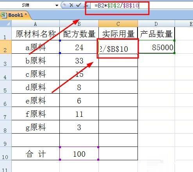Select the f原料 cell

36,114
